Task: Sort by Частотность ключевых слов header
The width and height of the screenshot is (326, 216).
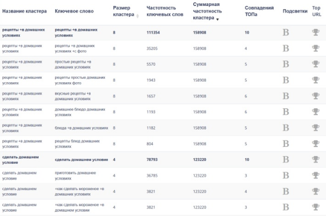Action: [x=165, y=11]
